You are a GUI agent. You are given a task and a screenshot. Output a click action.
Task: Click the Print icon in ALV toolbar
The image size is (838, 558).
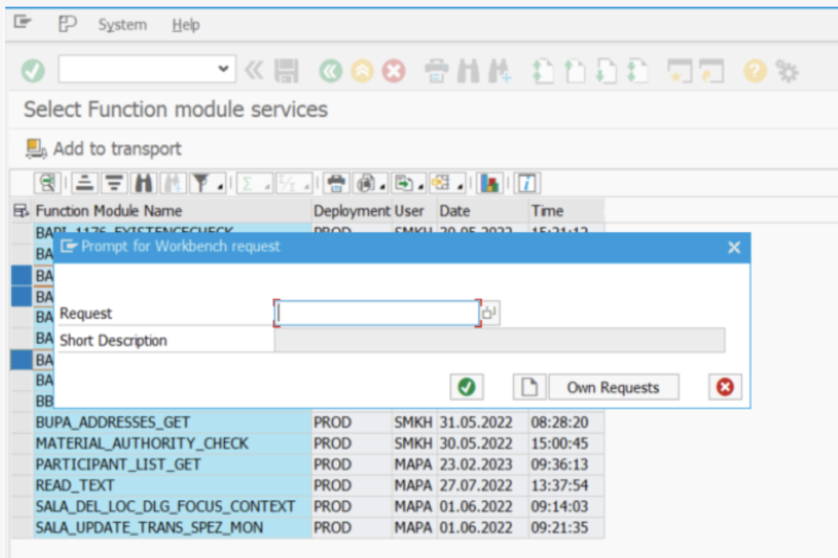point(336,183)
